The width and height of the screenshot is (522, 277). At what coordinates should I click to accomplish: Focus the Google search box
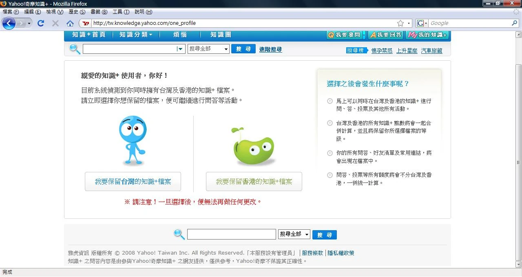(x=469, y=23)
